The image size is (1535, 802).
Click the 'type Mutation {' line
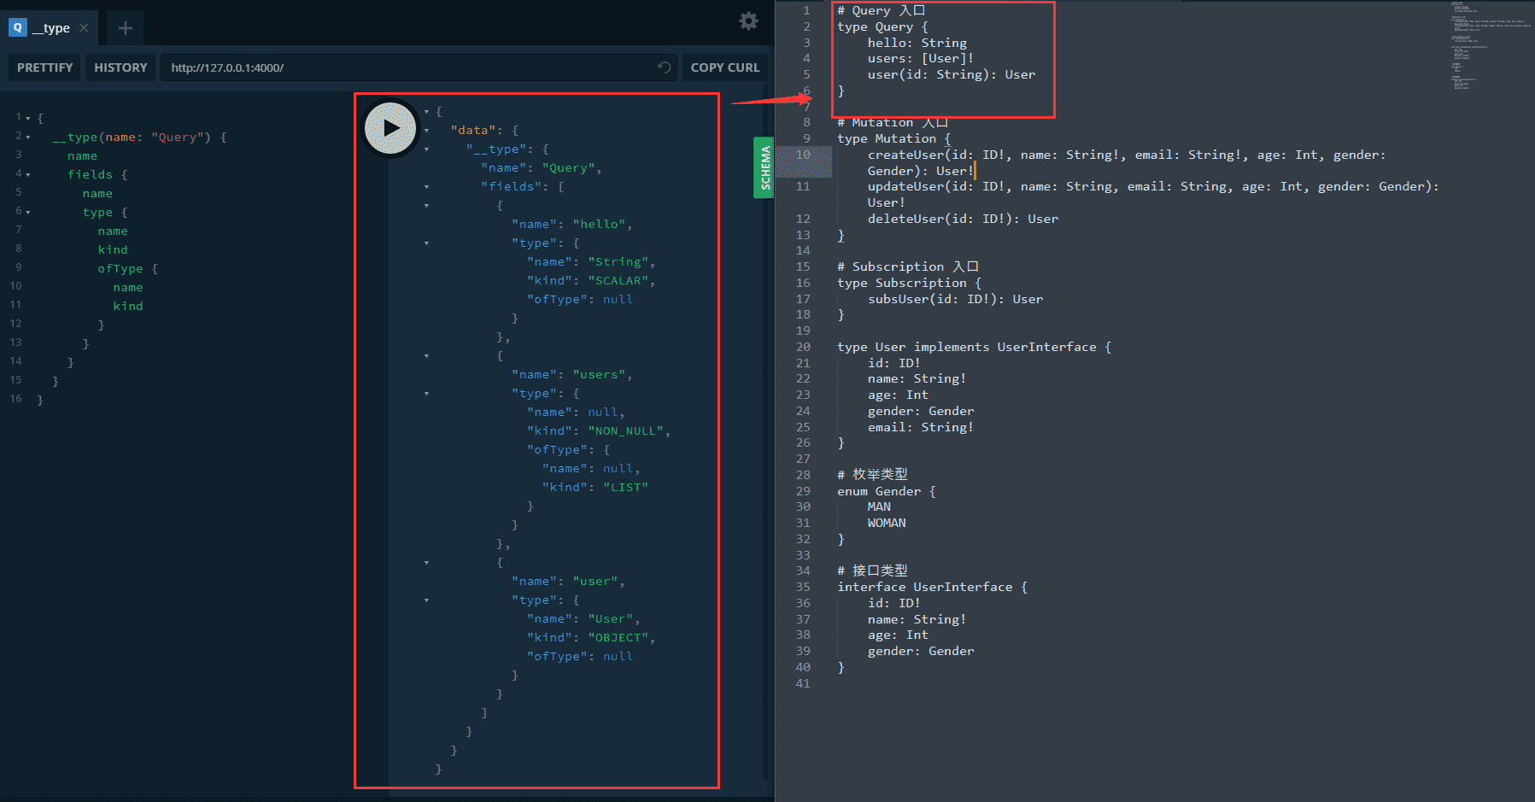(893, 138)
